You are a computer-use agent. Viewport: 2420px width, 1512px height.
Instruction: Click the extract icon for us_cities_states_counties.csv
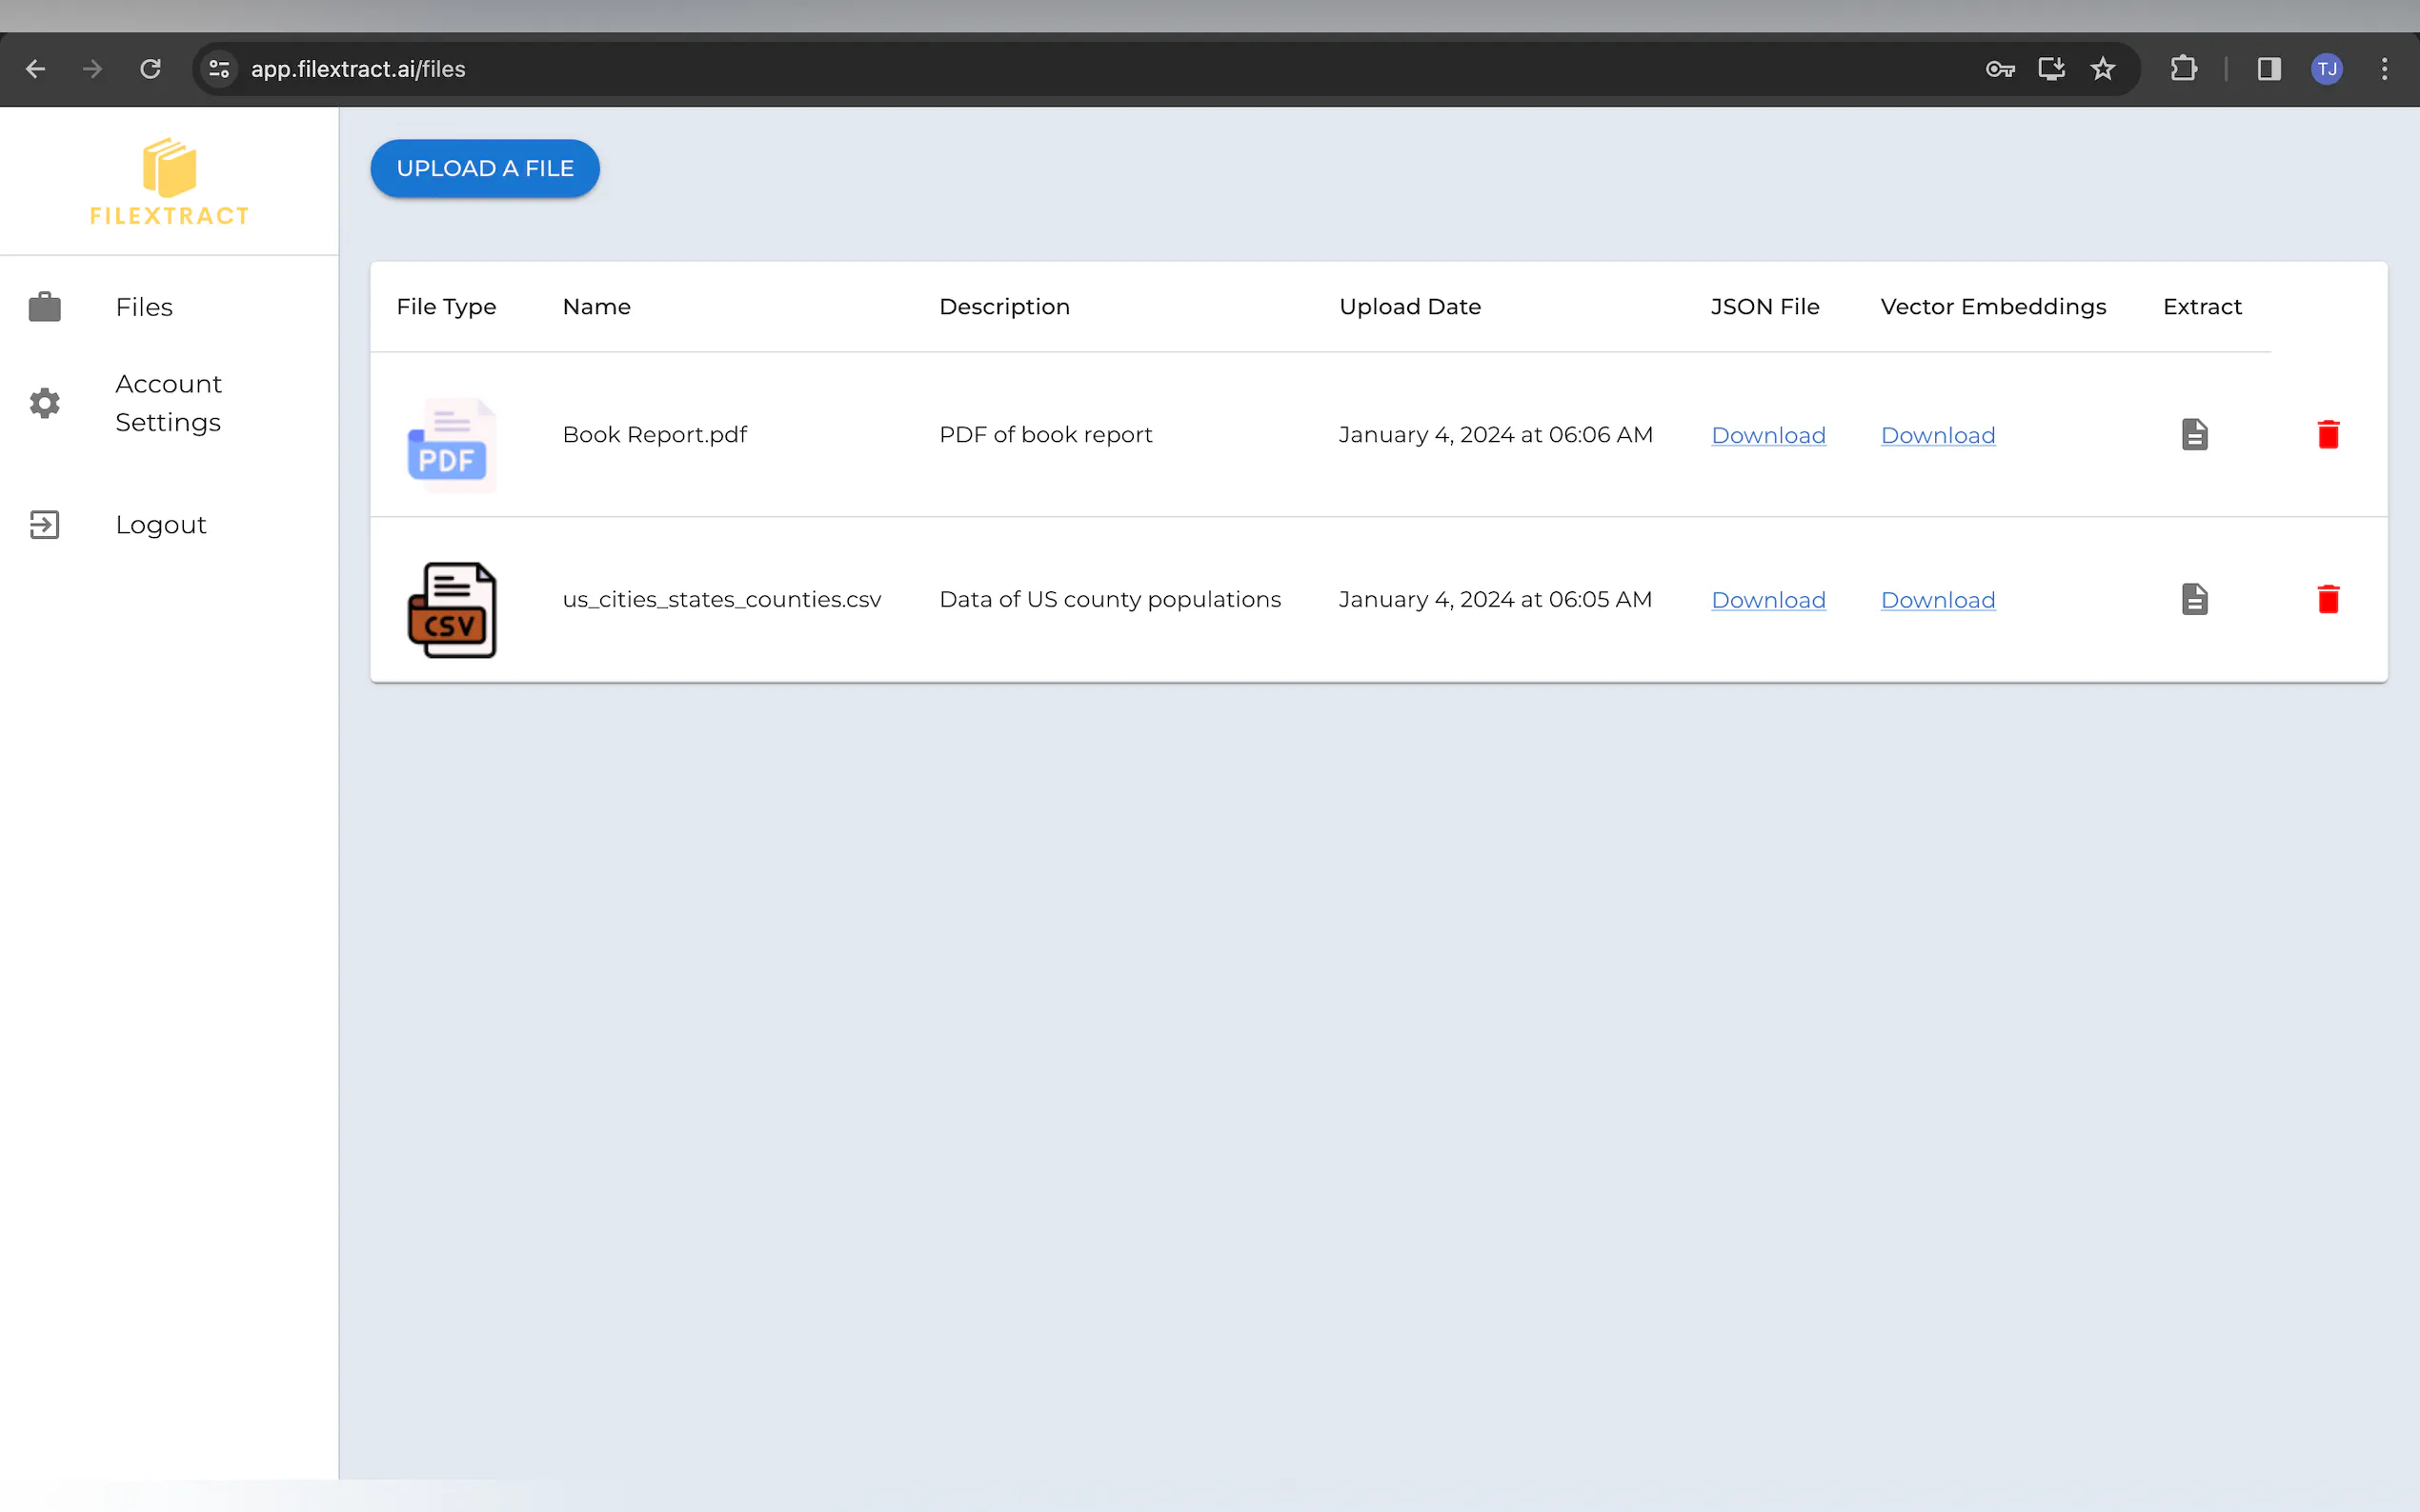pos(2194,600)
